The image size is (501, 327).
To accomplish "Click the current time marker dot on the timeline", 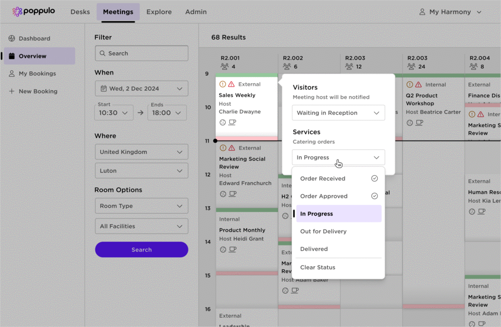I will tap(215, 141).
